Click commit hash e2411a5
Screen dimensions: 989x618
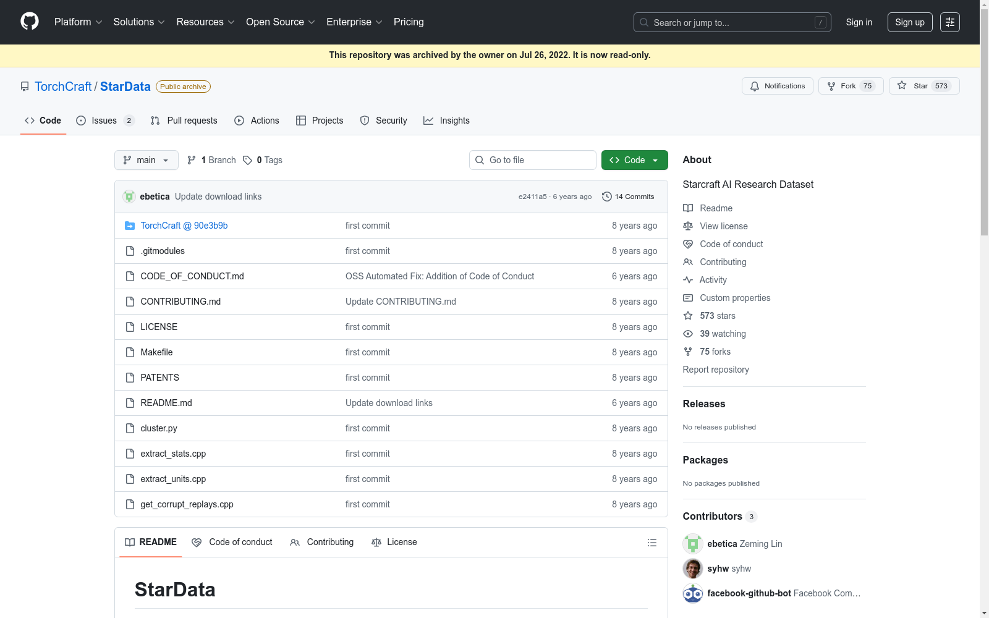(533, 197)
